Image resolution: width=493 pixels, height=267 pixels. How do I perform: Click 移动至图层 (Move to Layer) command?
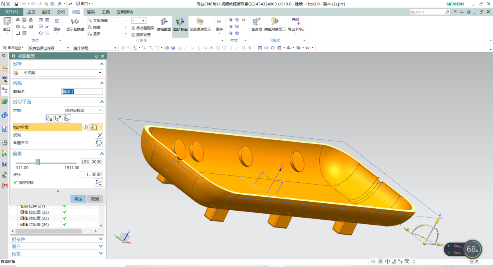(x=143, y=28)
